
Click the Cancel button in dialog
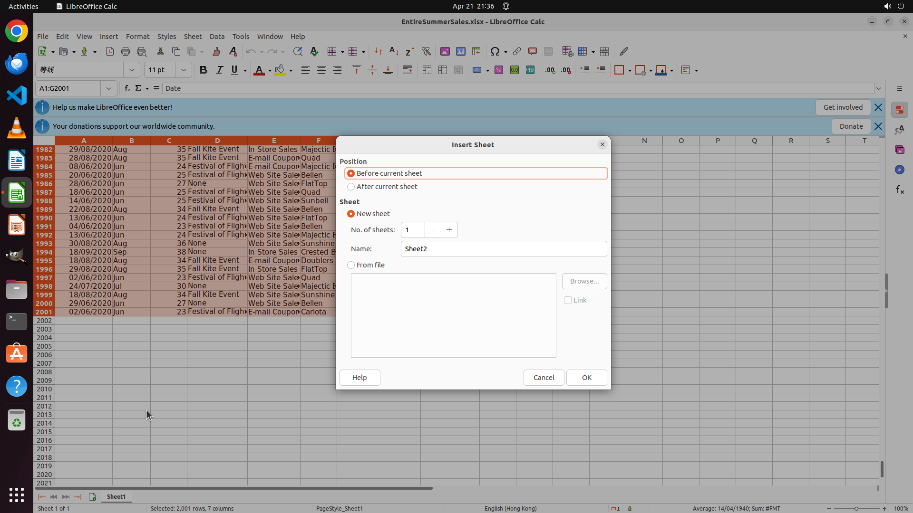[544, 378]
